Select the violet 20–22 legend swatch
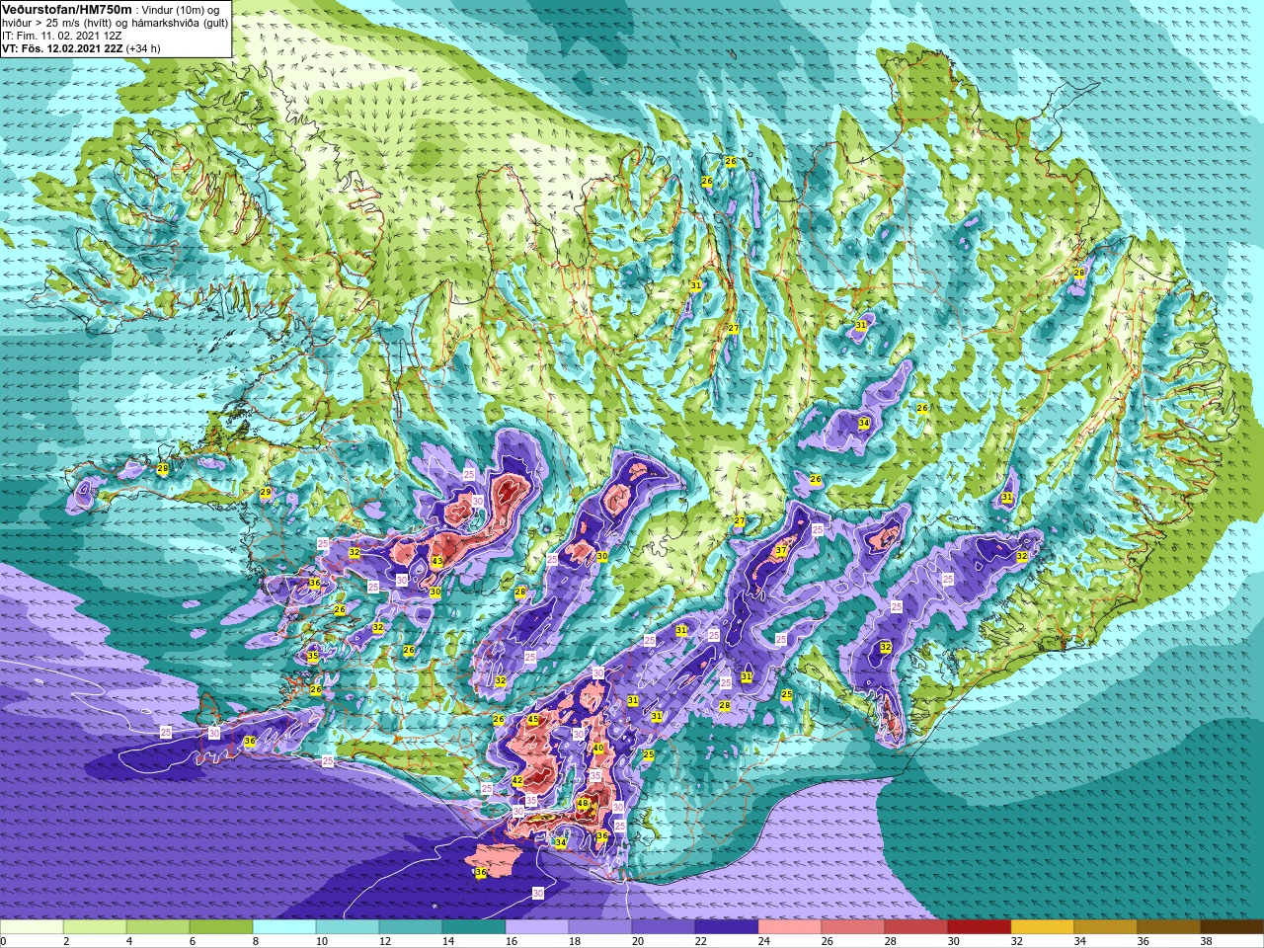This screenshot has height=948, width=1264. 664,927
